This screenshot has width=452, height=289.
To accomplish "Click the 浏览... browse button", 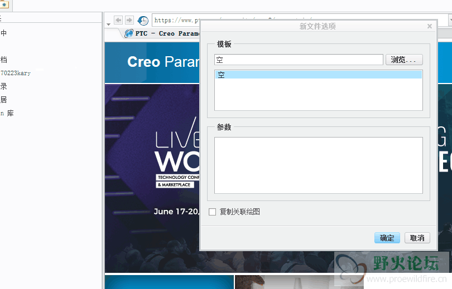I will click(404, 60).
